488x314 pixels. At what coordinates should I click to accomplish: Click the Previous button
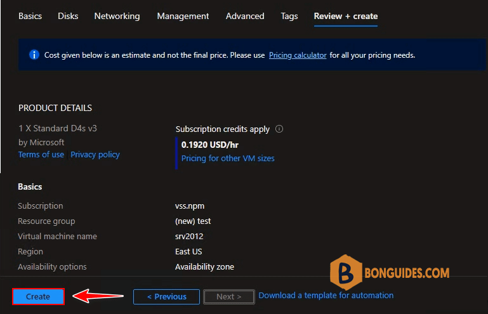[x=166, y=296]
